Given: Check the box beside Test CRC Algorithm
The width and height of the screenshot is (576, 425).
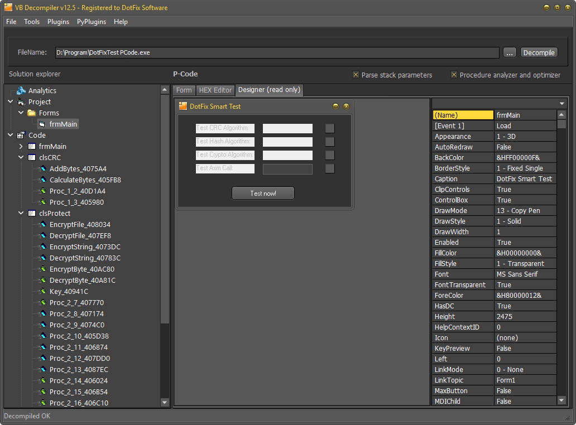Looking at the screenshot, I should pos(330,128).
